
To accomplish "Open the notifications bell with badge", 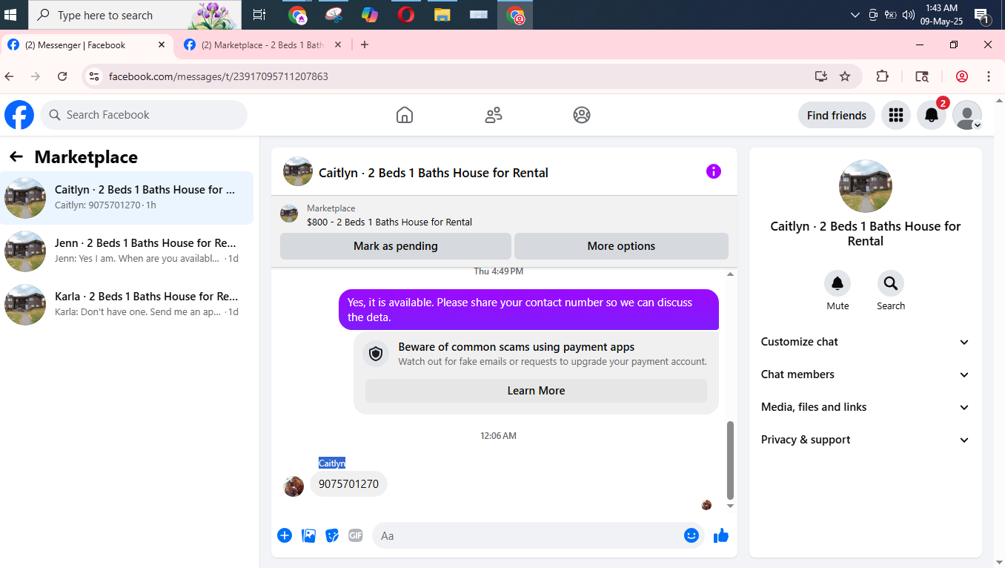I will click(x=932, y=115).
